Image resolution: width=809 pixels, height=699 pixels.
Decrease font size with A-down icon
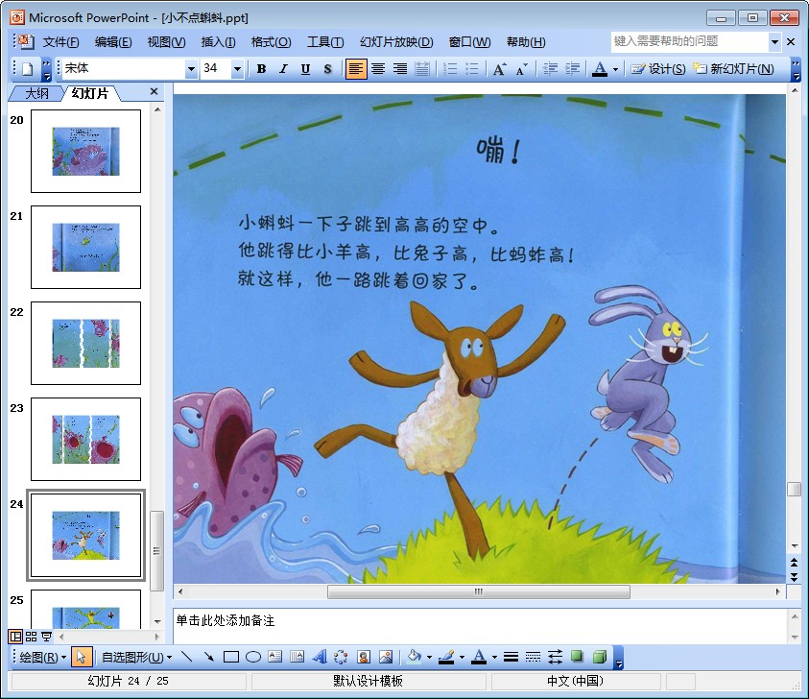(x=521, y=69)
